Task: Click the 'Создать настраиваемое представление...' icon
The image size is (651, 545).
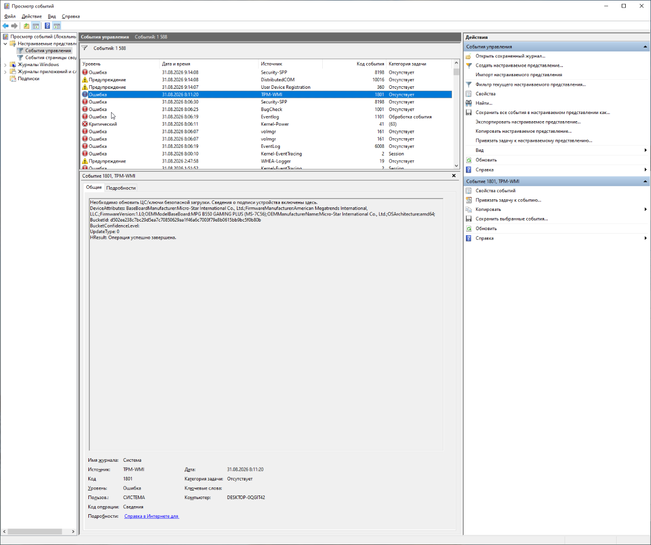Action: click(469, 66)
